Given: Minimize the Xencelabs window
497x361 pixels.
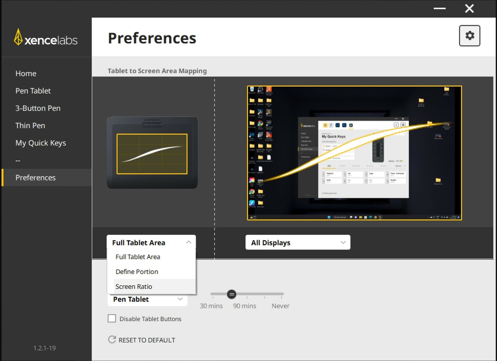Looking at the screenshot, I should pyautogui.click(x=440, y=8).
